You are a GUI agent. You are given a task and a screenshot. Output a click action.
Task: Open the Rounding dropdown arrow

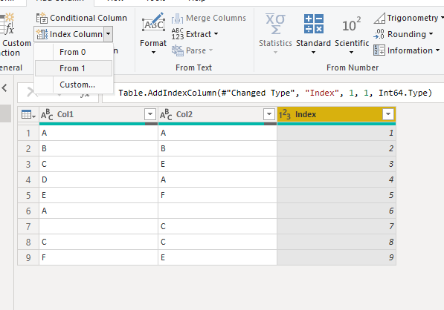click(431, 34)
